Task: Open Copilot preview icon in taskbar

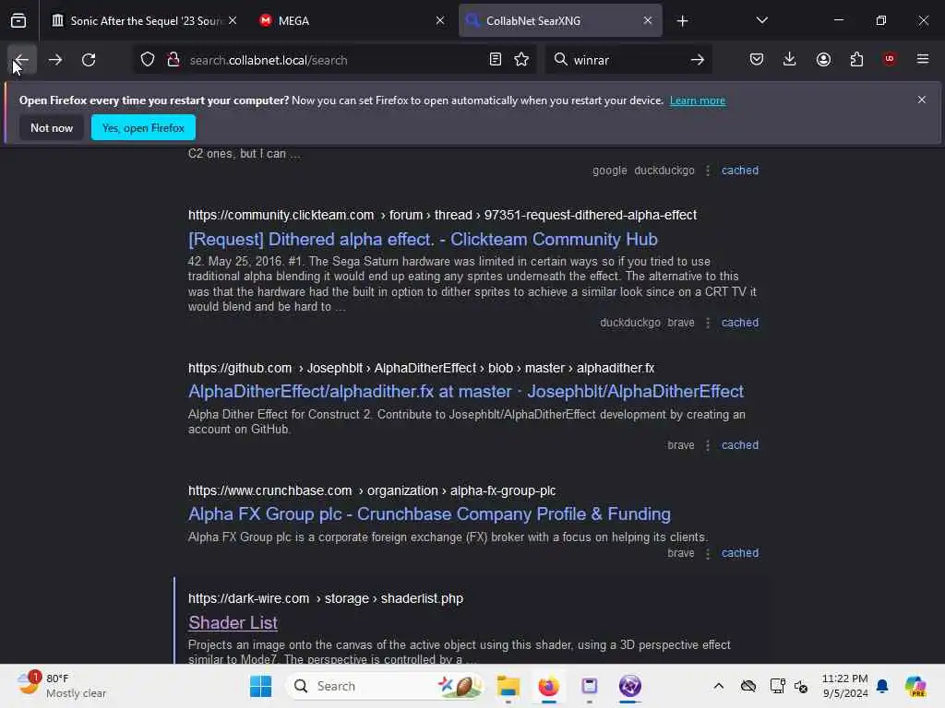Action: coord(915,686)
